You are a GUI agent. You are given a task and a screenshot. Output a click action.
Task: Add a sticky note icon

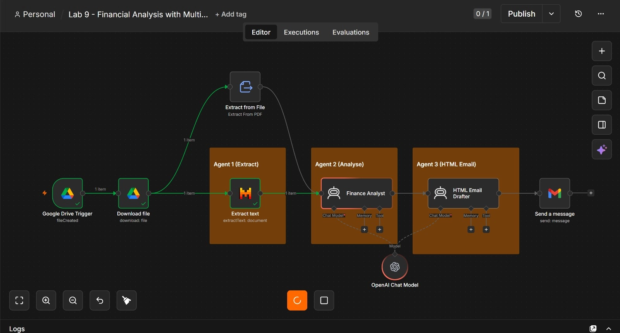pyautogui.click(x=602, y=100)
